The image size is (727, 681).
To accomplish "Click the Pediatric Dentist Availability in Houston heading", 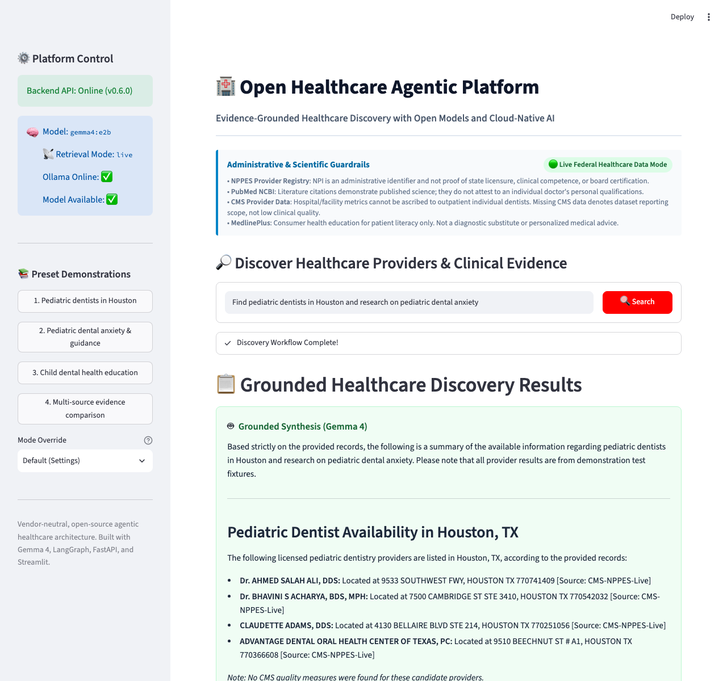I will pyautogui.click(x=373, y=532).
